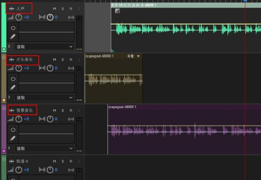Screen dimensions: 261x180
Task: Toggle monitor input on 片头音乐 track
Action: [71, 68]
